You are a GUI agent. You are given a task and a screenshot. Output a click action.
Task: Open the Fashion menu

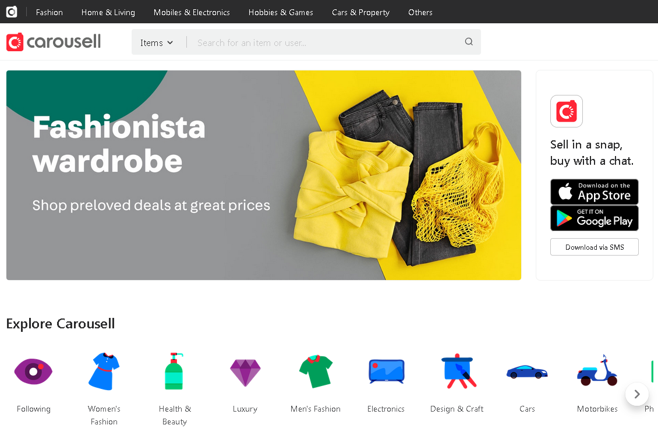click(49, 12)
